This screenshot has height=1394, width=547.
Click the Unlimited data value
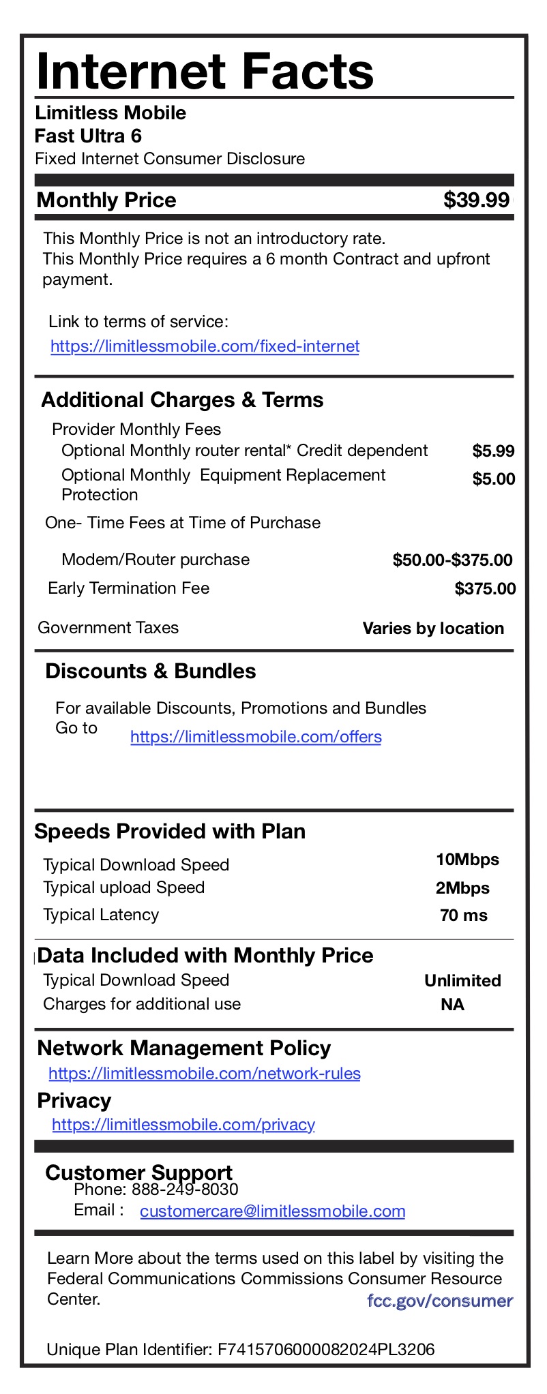(462, 980)
